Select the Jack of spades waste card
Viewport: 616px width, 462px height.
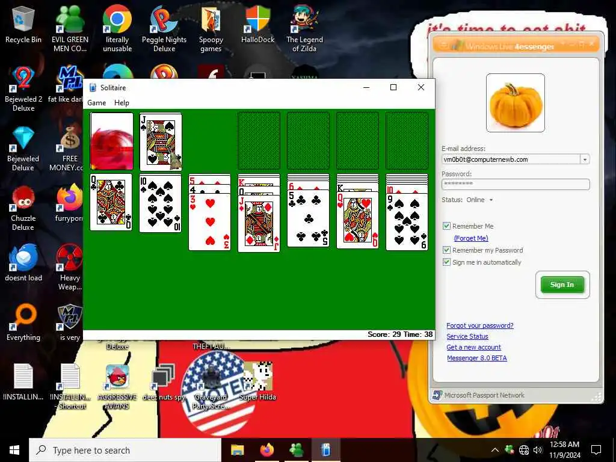(x=161, y=142)
